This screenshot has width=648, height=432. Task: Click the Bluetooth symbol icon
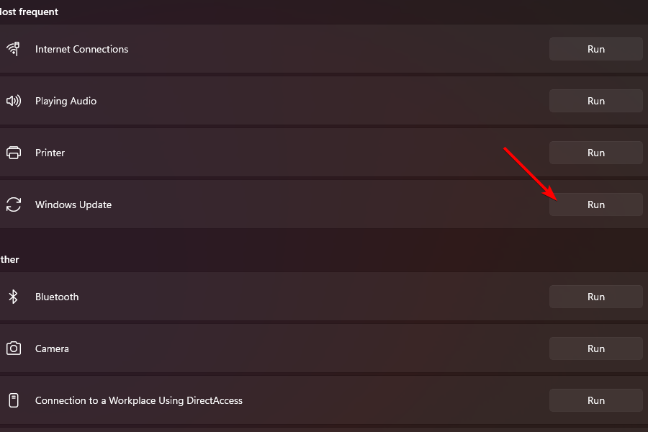tap(13, 297)
